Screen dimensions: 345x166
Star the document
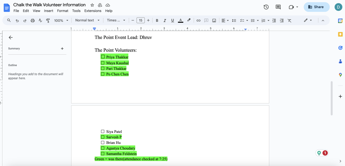pos(92,5)
